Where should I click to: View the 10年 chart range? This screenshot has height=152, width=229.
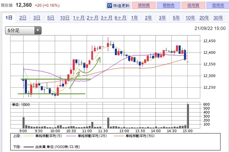pyautogui.click(x=190, y=18)
